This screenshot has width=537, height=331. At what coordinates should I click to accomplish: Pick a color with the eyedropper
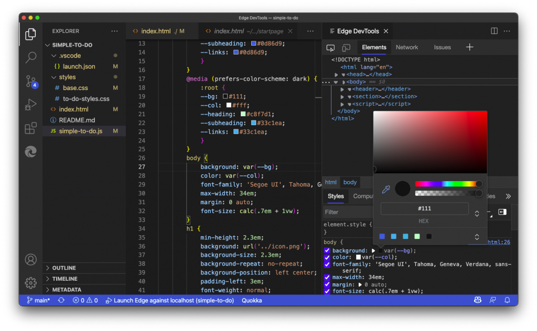(x=386, y=189)
